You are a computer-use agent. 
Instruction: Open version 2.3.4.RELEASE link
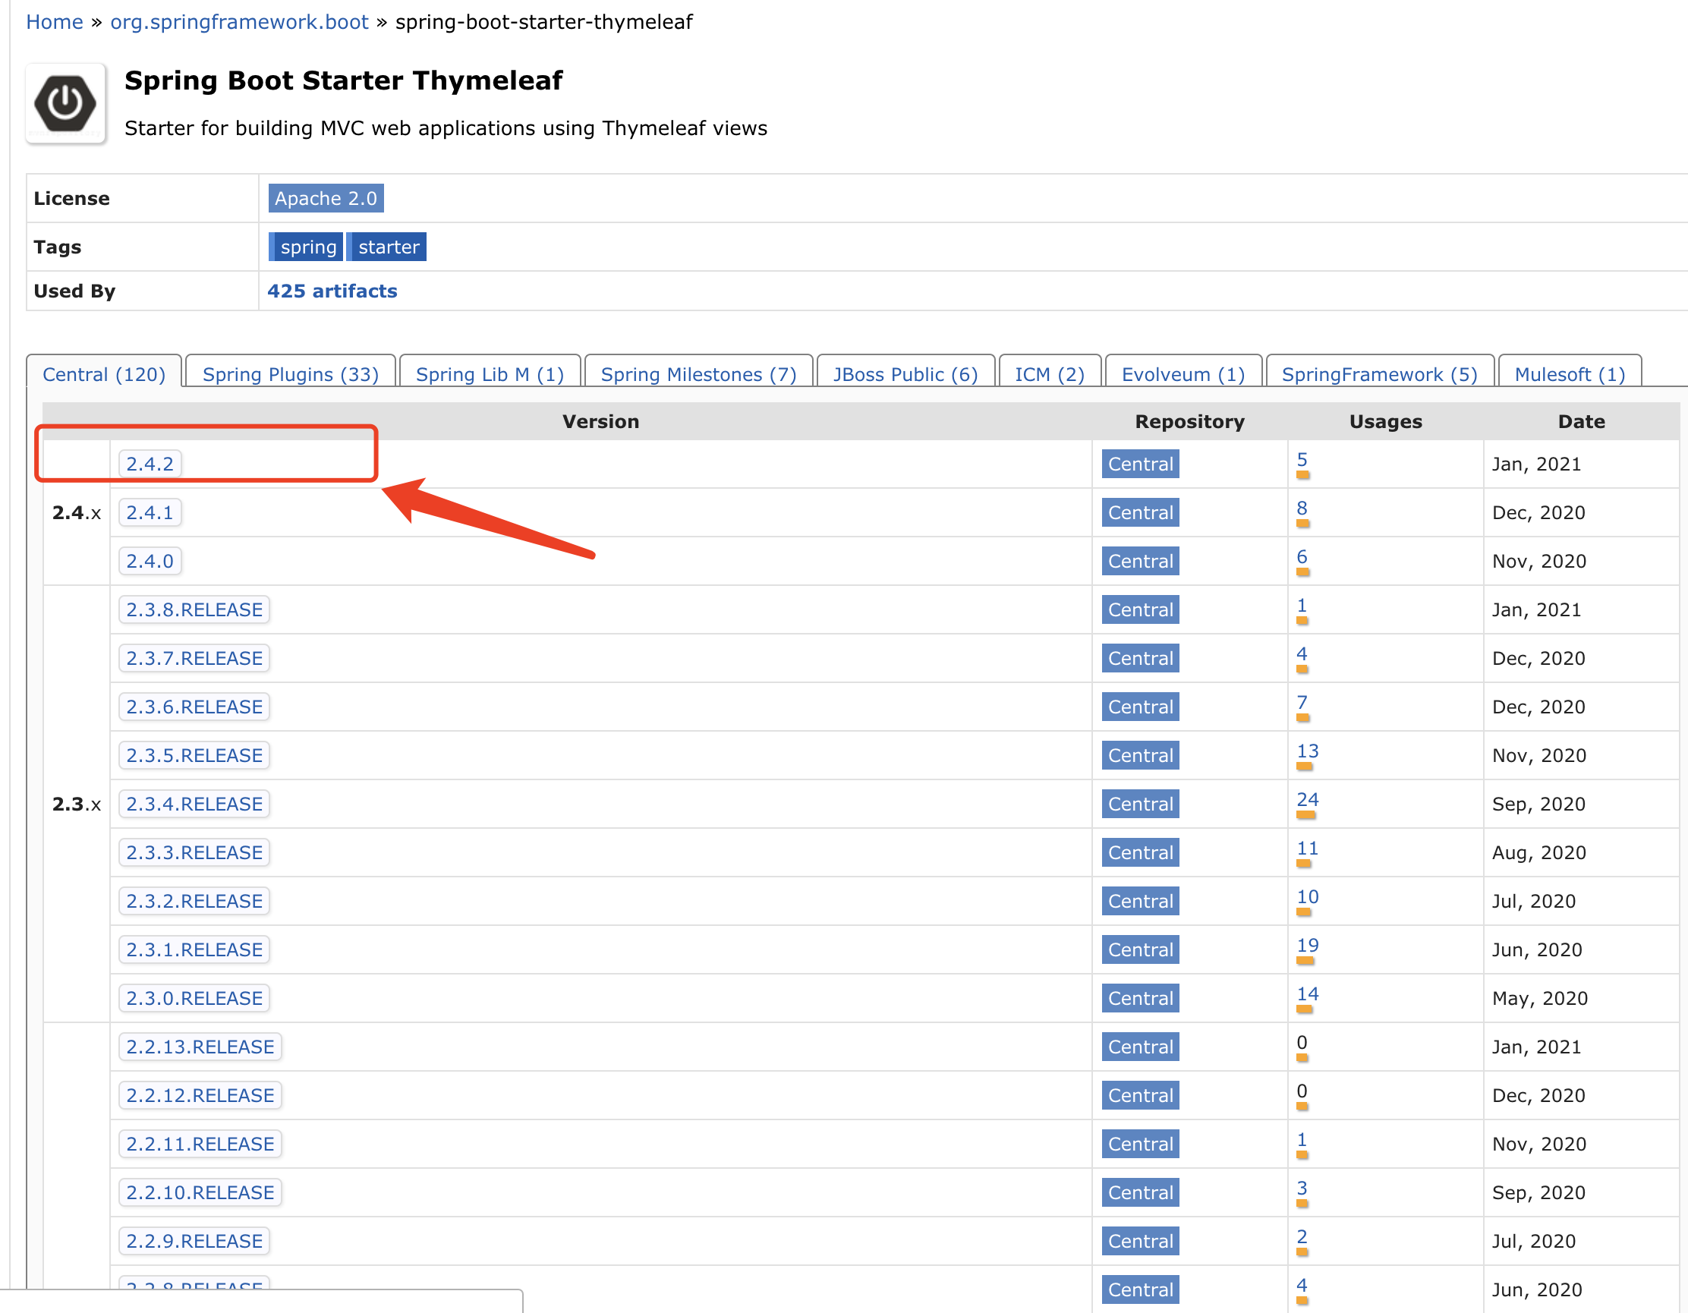(x=194, y=804)
